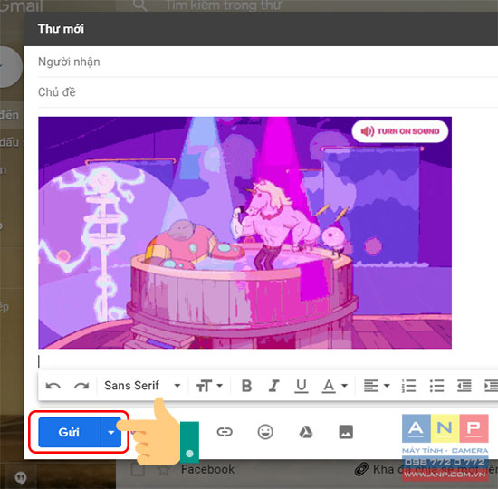
Task: Open the text size dropdown
Action: [x=209, y=386]
